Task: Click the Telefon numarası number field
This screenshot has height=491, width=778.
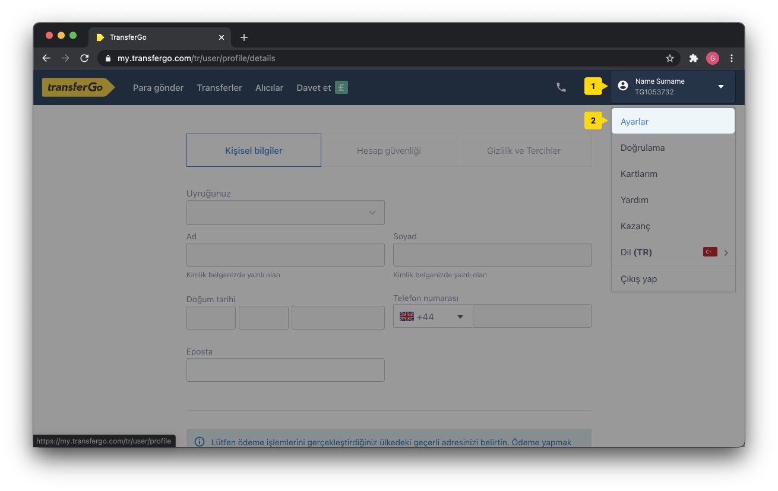Action: (532, 316)
